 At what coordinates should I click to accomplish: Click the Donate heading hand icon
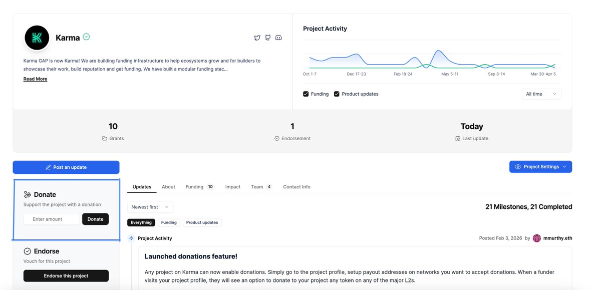pos(28,194)
